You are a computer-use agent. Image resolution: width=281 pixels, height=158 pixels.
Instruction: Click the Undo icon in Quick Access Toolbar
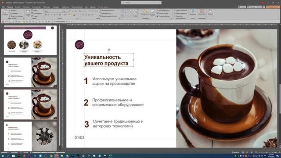[x=6, y=22]
